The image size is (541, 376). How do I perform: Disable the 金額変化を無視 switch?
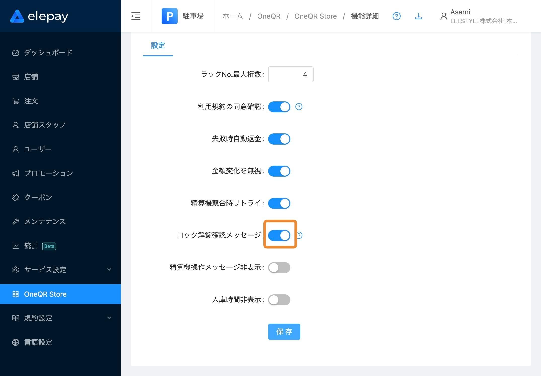pyautogui.click(x=279, y=171)
